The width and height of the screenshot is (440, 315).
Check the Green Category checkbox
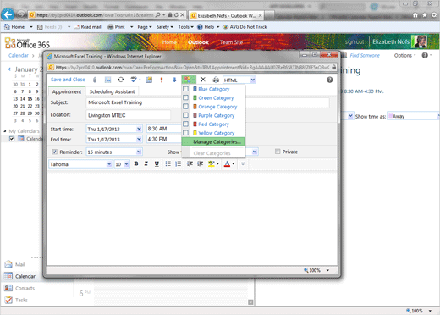click(185, 97)
